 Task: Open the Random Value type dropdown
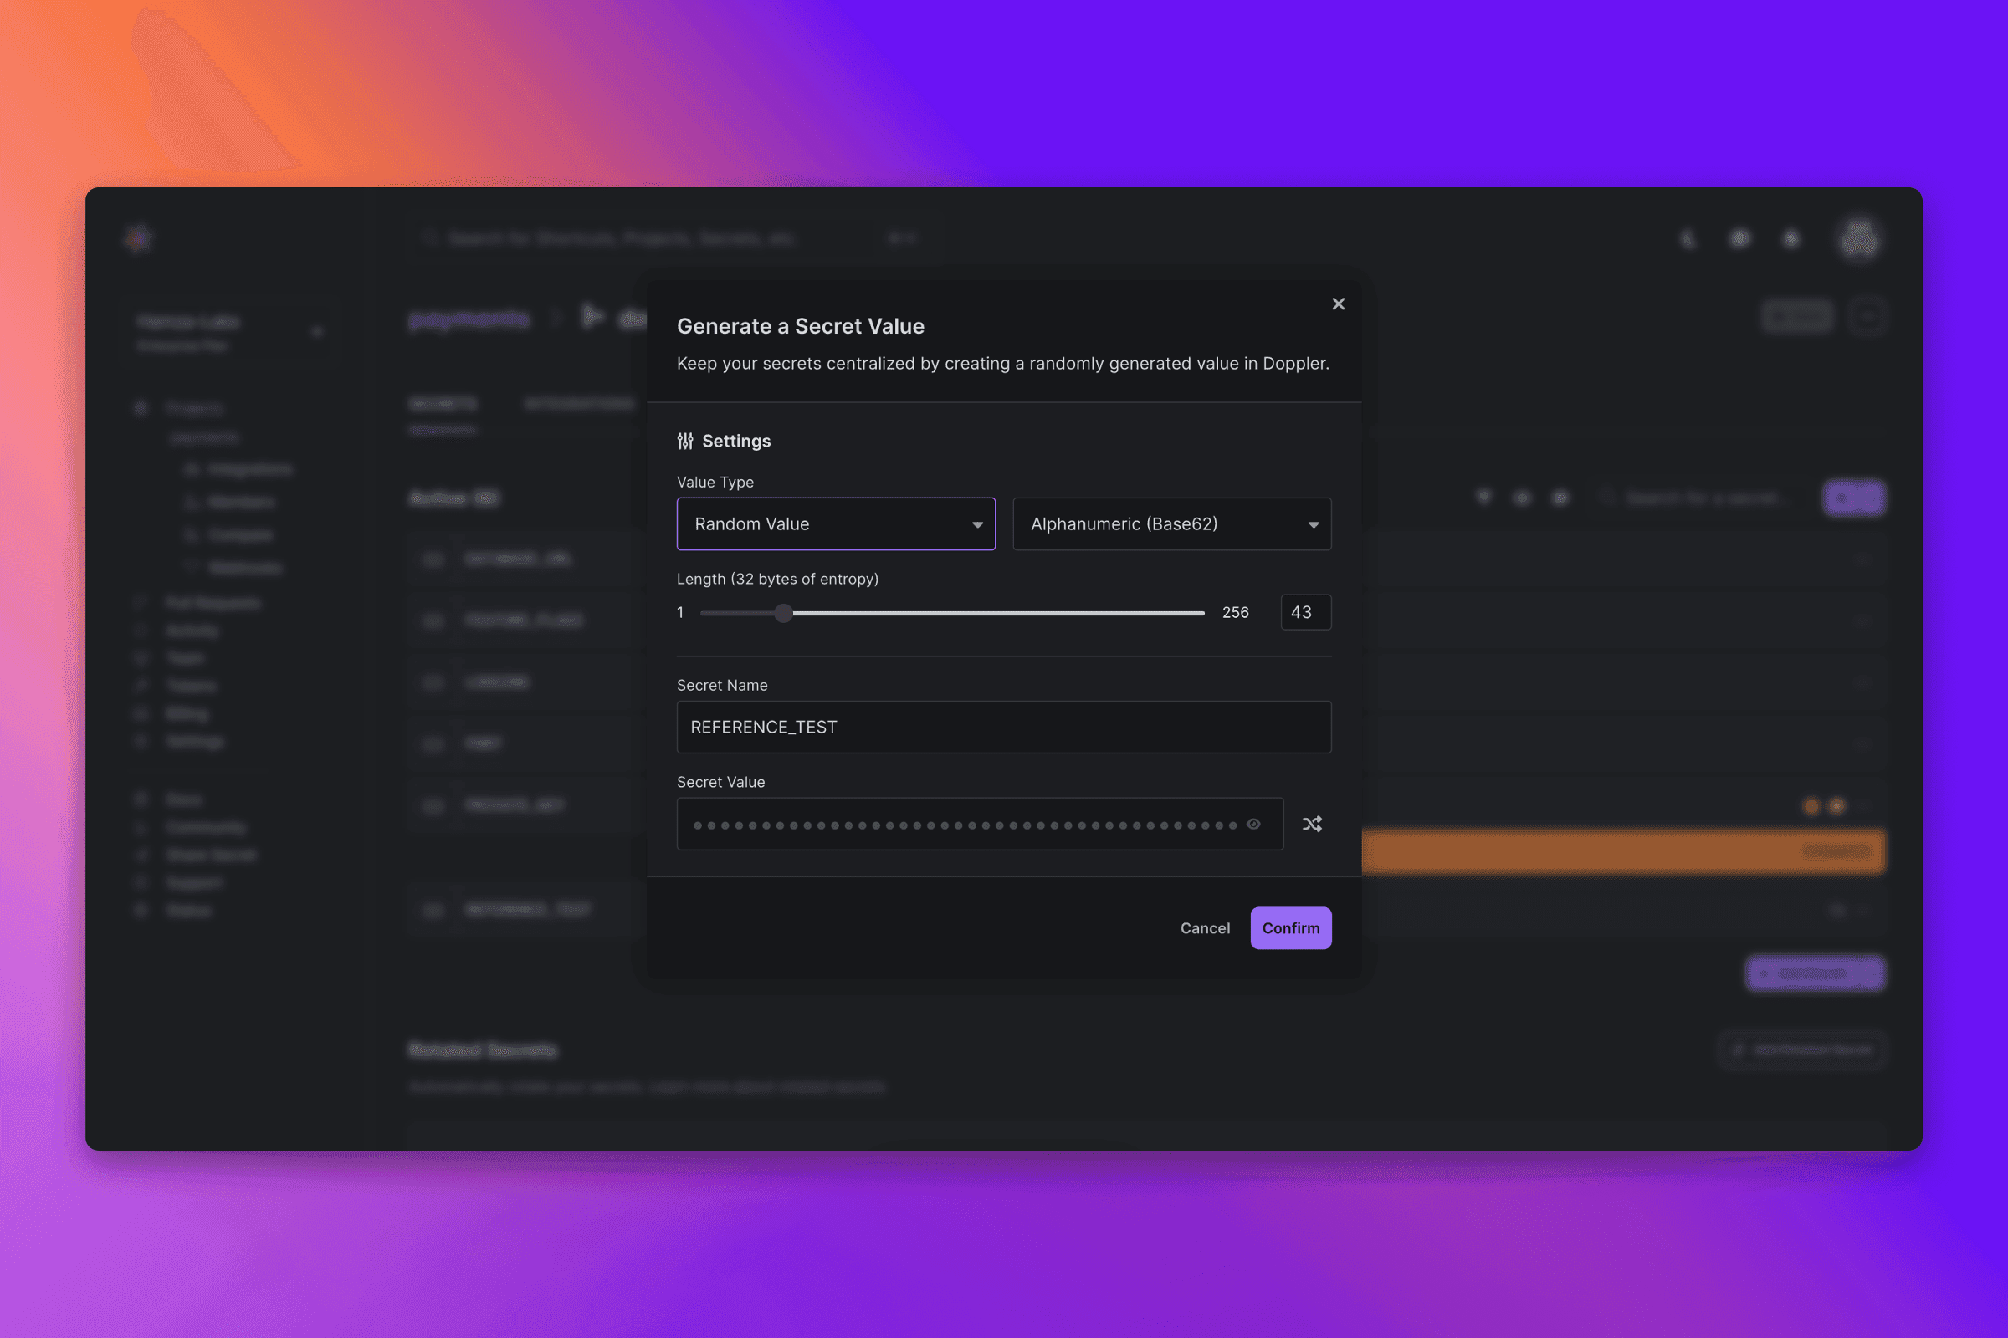click(835, 524)
